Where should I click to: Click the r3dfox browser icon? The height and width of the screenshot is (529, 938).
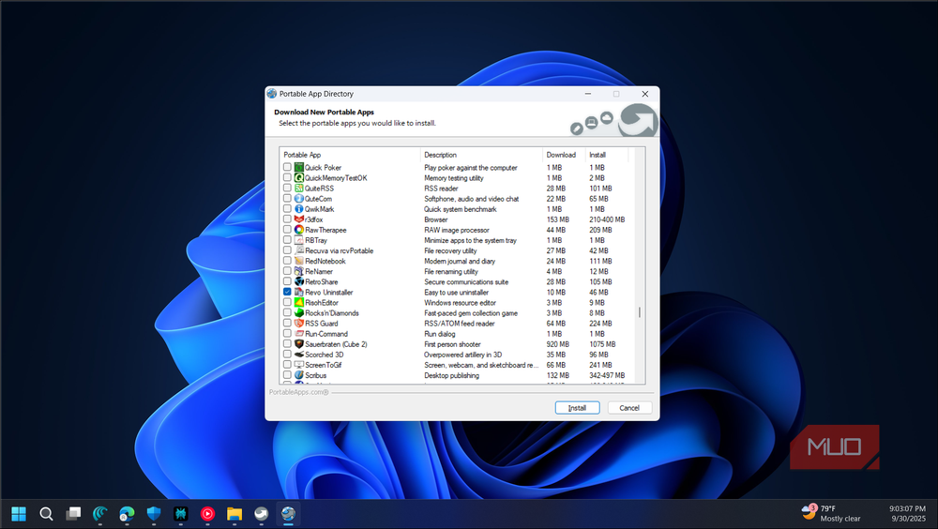[298, 219]
